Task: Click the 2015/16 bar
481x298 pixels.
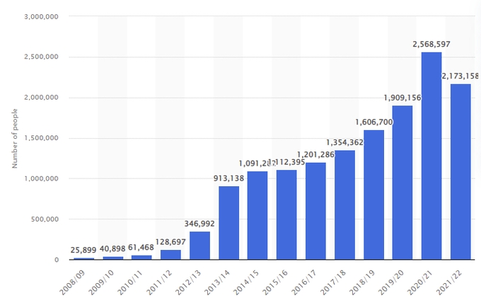Action: click(286, 214)
